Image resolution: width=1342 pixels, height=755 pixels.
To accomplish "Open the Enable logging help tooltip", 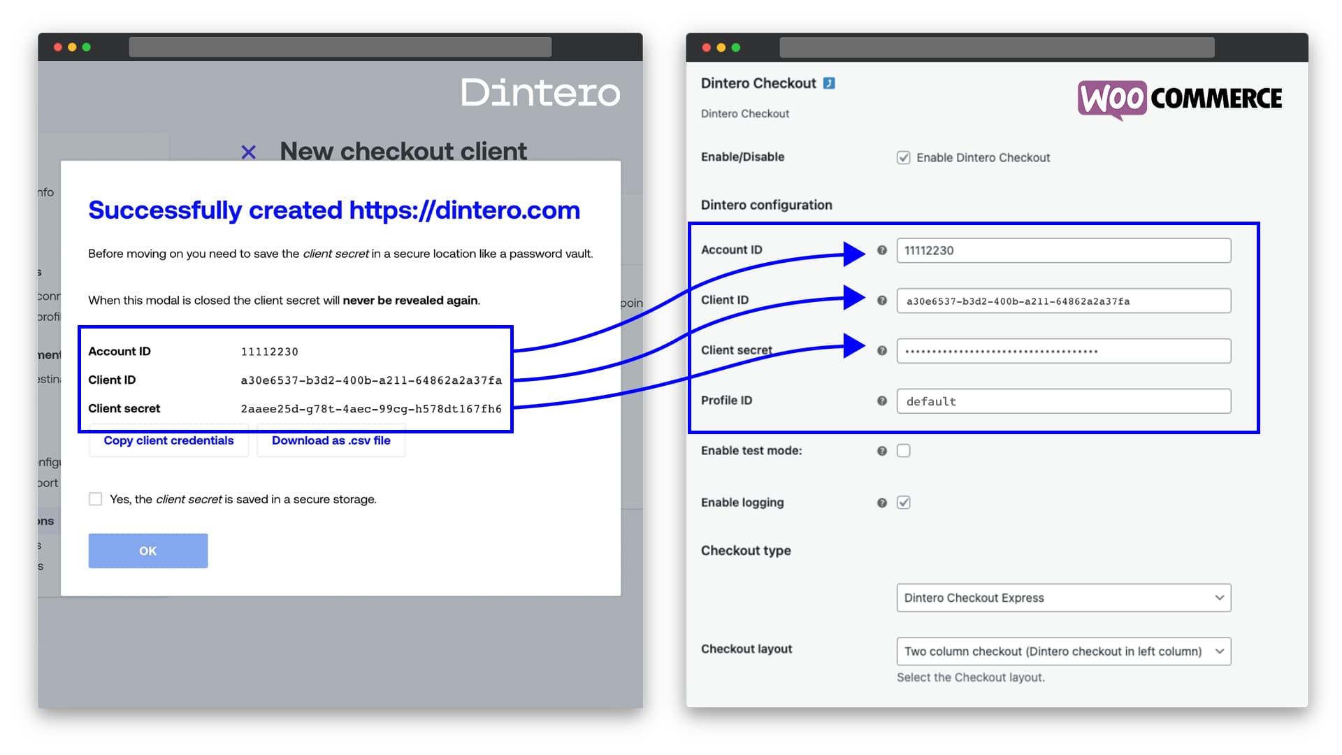I will click(881, 502).
